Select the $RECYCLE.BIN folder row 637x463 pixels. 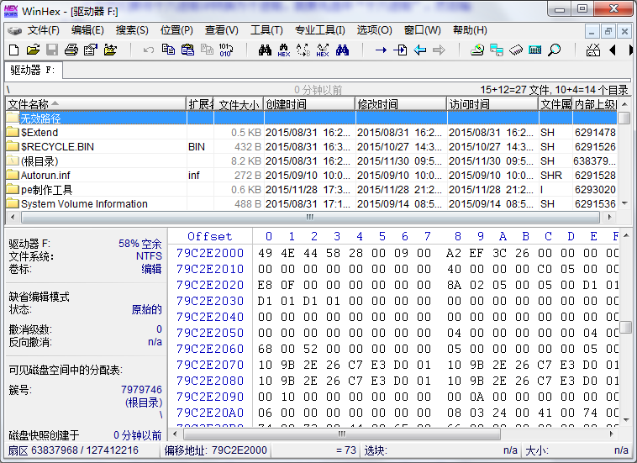[57, 146]
